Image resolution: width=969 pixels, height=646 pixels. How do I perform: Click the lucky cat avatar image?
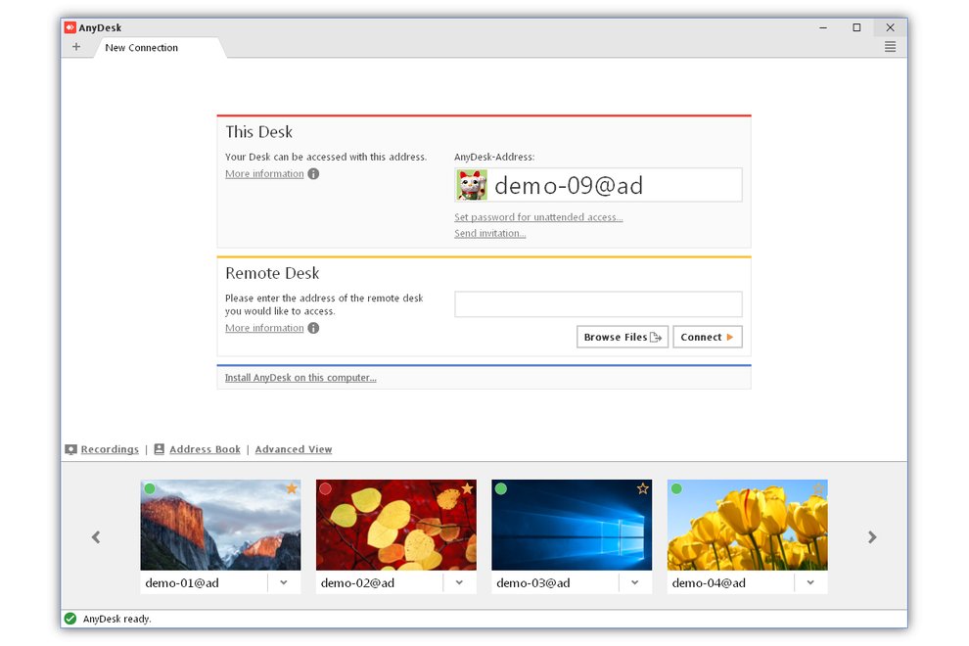472,185
